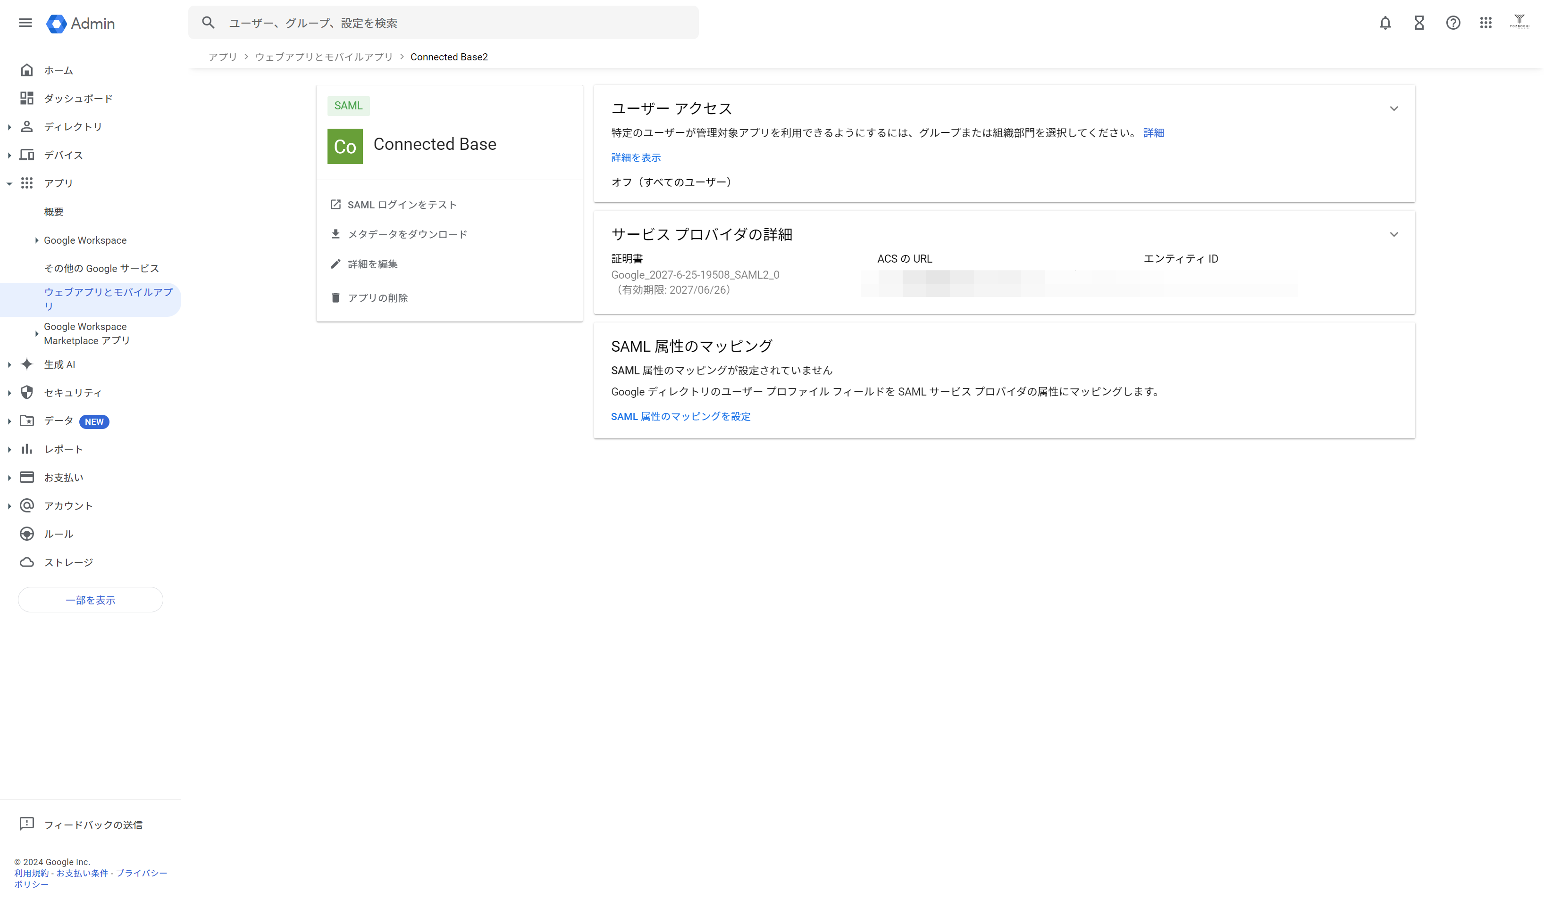The height and width of the screenshot is (899, 1544).
Task: Collapse the ユーザー アクセス card chevron
Action: click(x=1394, y=109)
